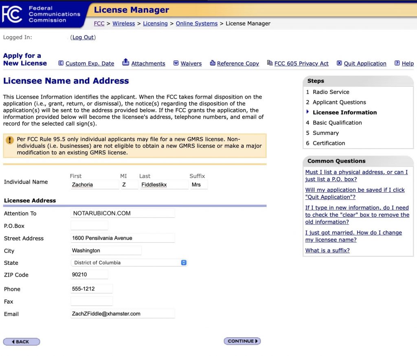Click the Custom Exp. Date icon
Image resolution: width=417 pixels, height=356 pixels.
[x=61, y=63]
